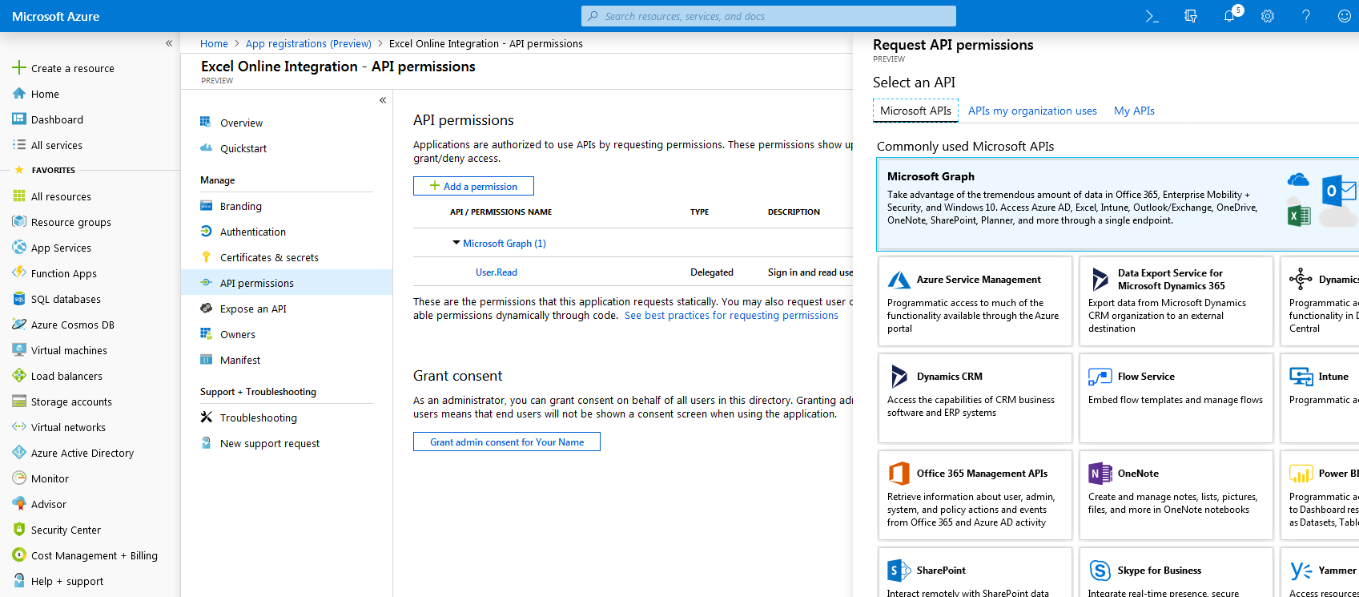Viewport: 1359px width, 597px height.
Task: Select the Azure Service Management tile
Action: [975, 301]
